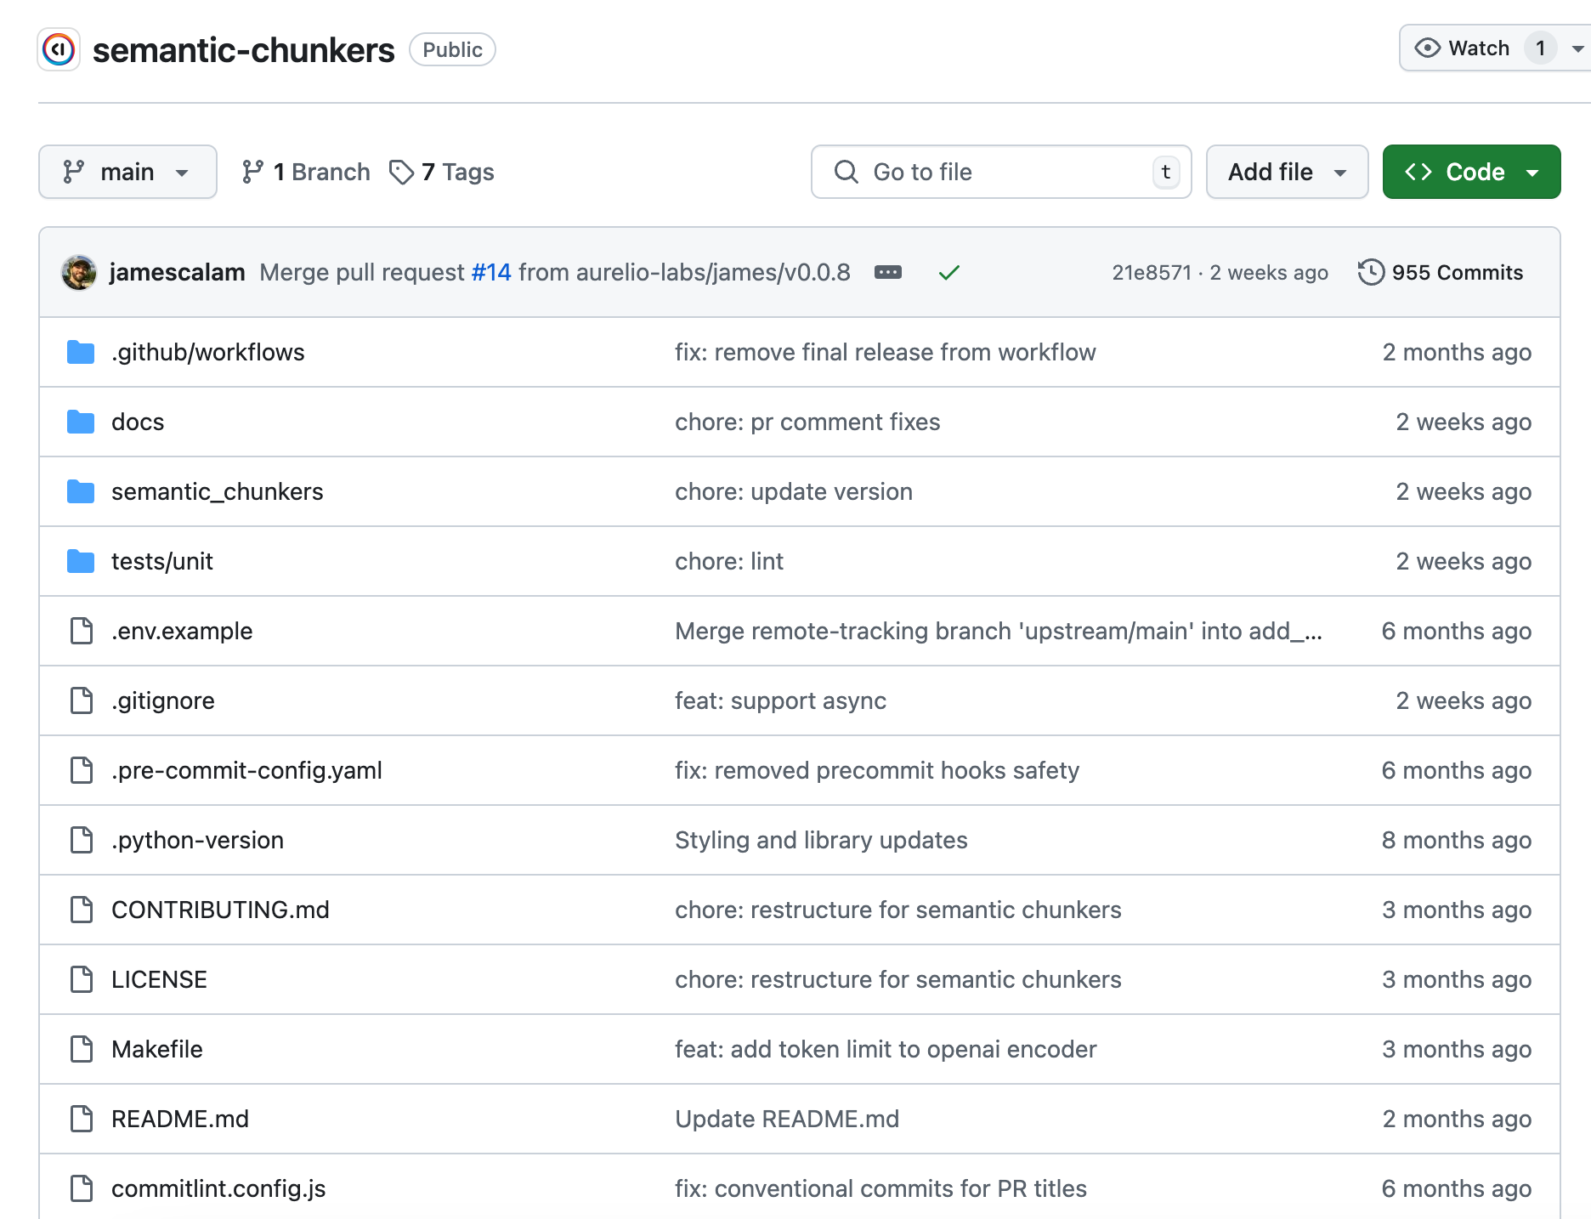Open commit 'feat: support async'
This screenshot has width=1591, height=1219.
[780, 700]
